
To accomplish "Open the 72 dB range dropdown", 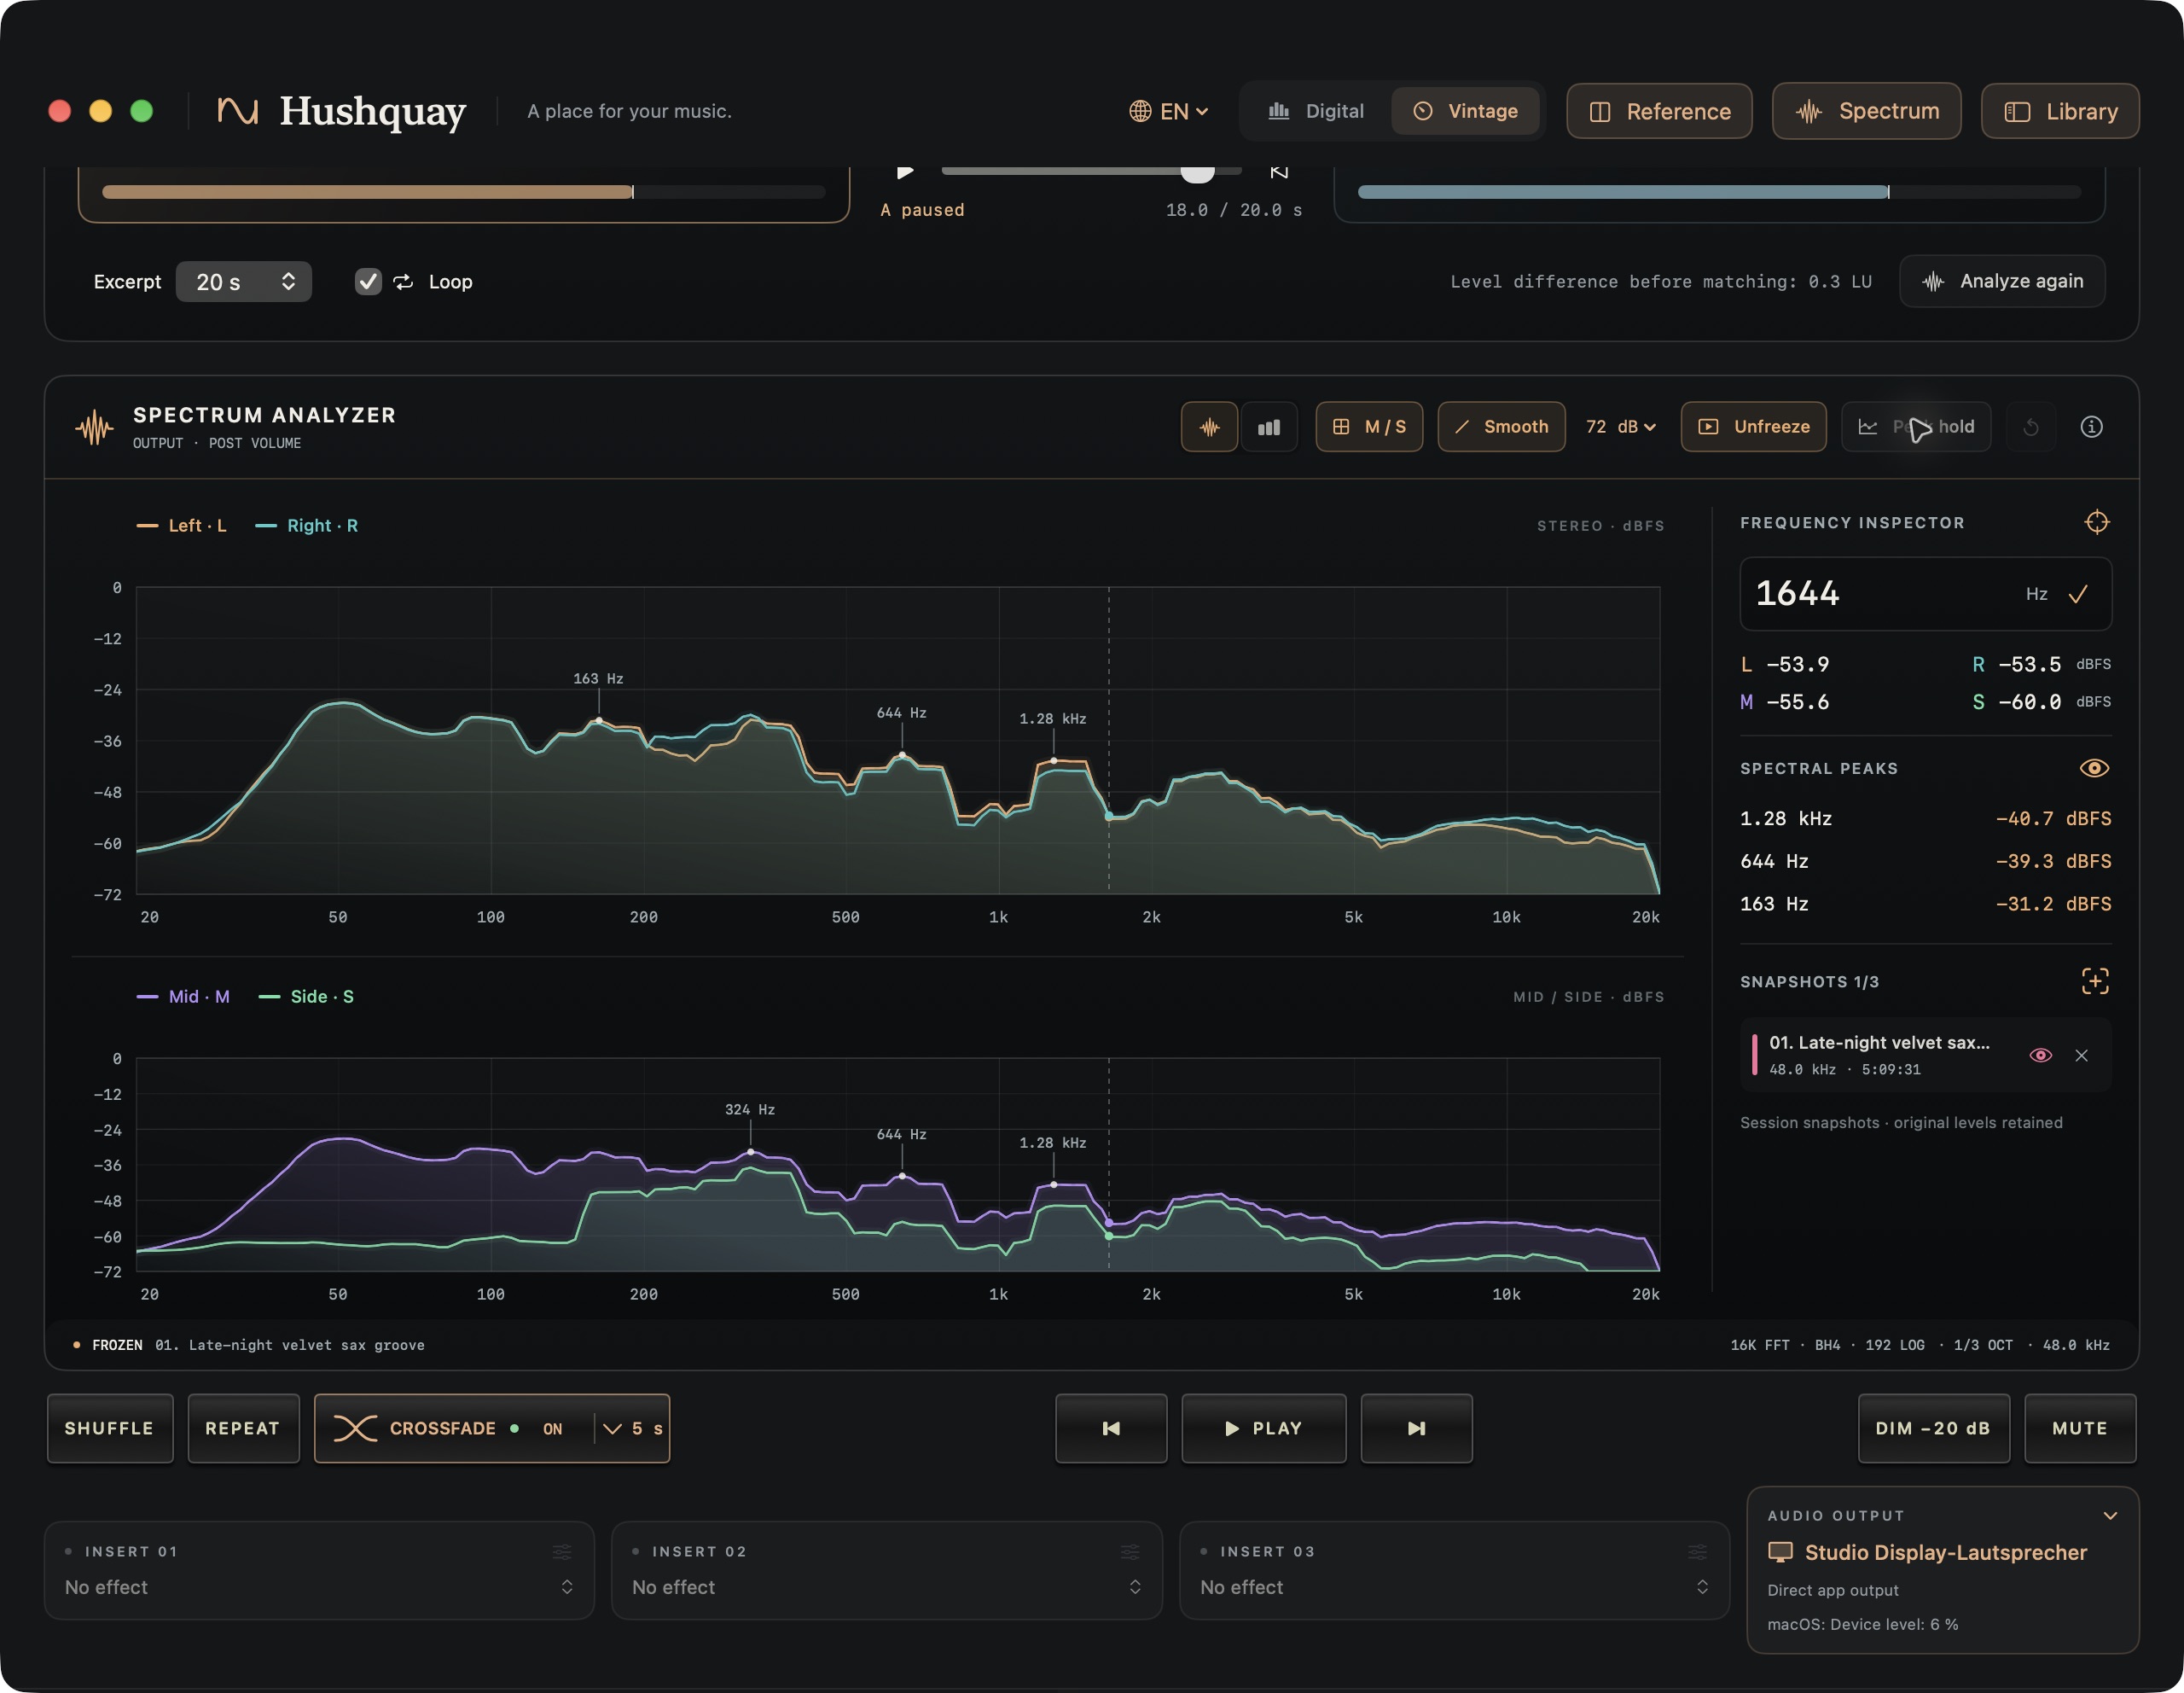I will 1621,427.
